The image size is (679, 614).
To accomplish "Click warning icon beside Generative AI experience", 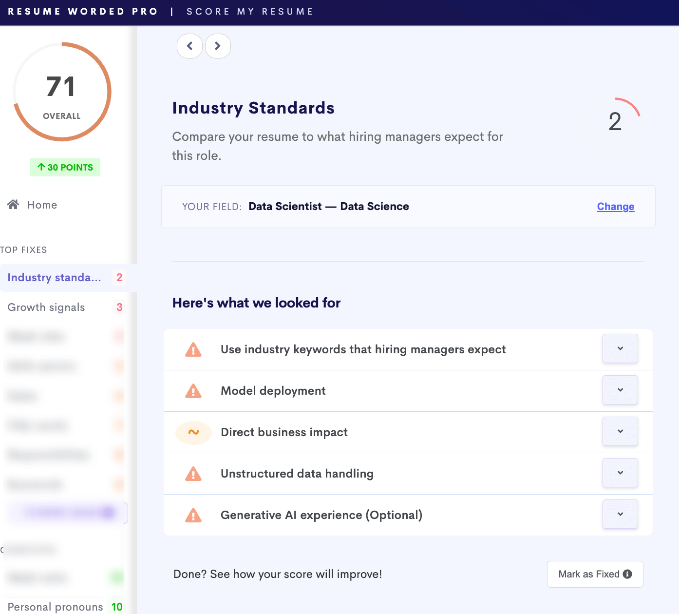I will coord(193,516).
